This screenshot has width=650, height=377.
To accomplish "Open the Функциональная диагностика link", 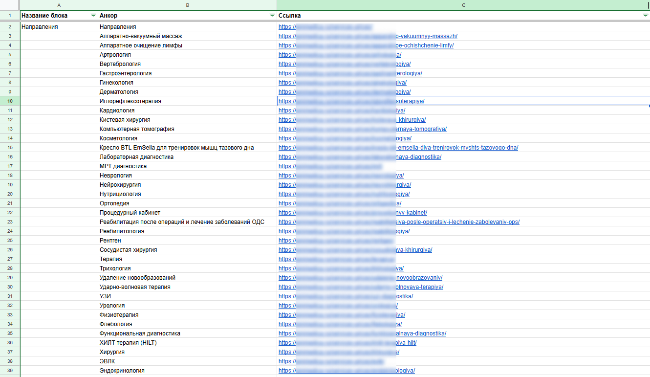I will (x=362, y=333).
